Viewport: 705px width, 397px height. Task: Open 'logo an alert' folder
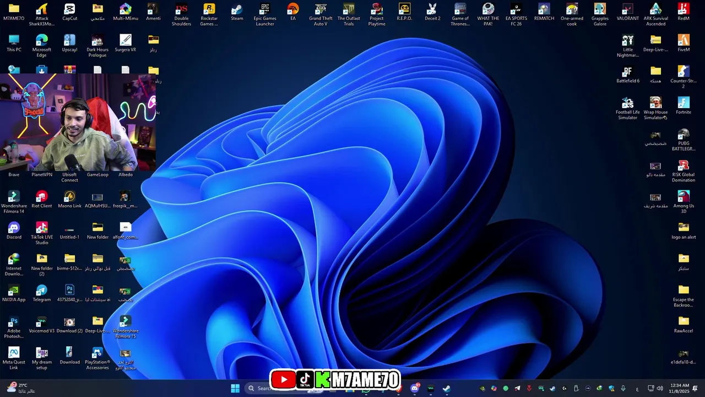(684, 231)
